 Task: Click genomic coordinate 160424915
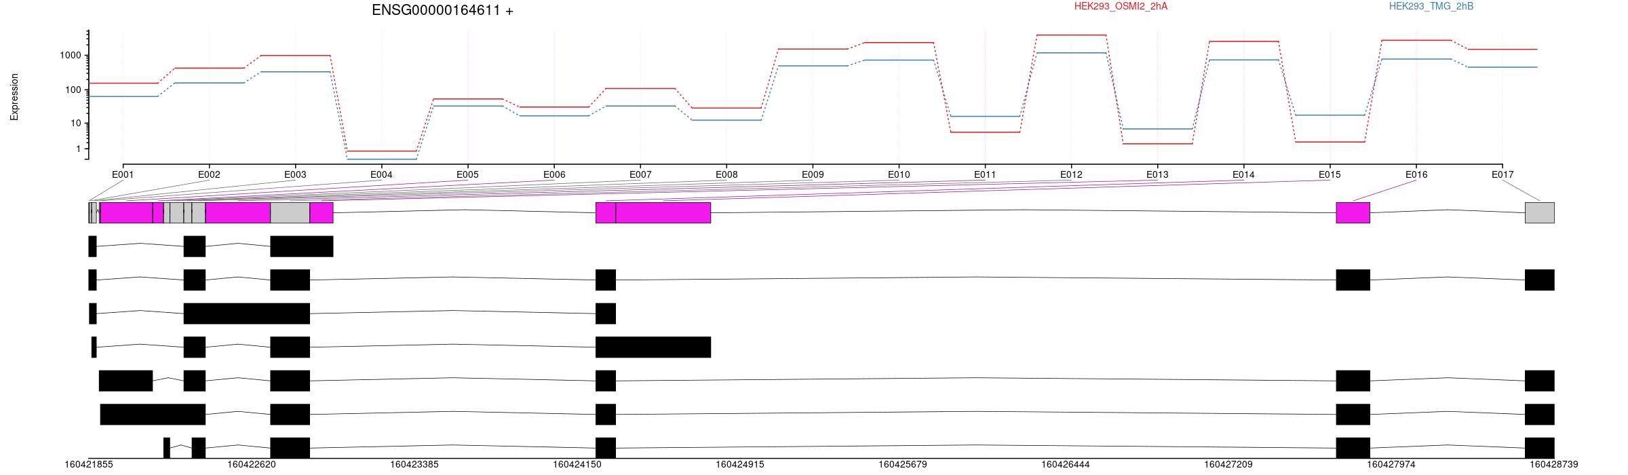click(740, 465)
